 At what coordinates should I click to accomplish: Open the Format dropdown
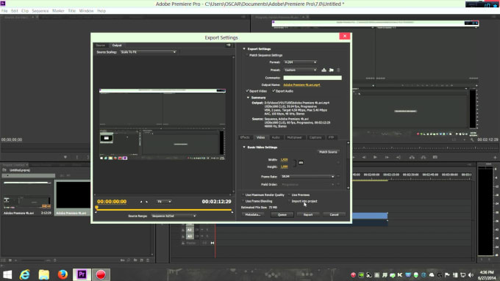click(300, 62)
